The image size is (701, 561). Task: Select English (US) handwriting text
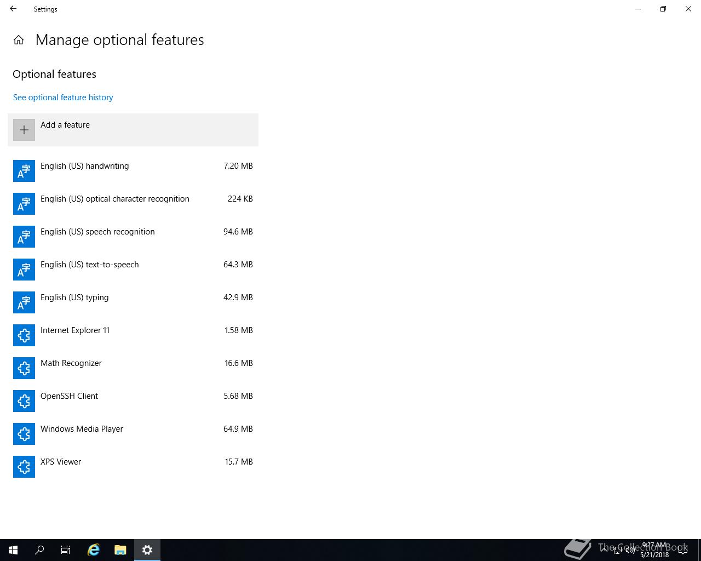pos(85,166)
